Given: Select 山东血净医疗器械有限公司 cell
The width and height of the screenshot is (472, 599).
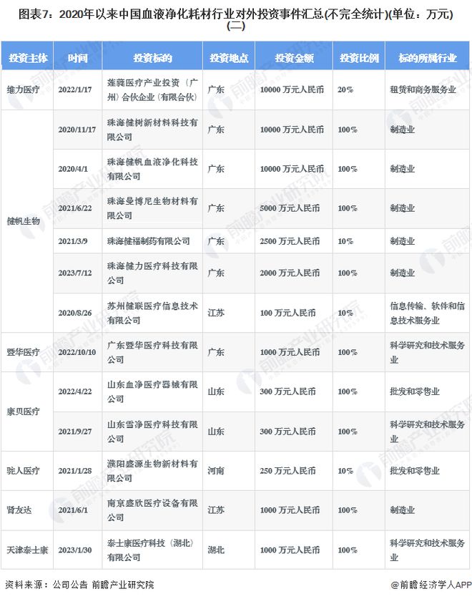Looking at the screenshot, I should [x=152, y=391].
